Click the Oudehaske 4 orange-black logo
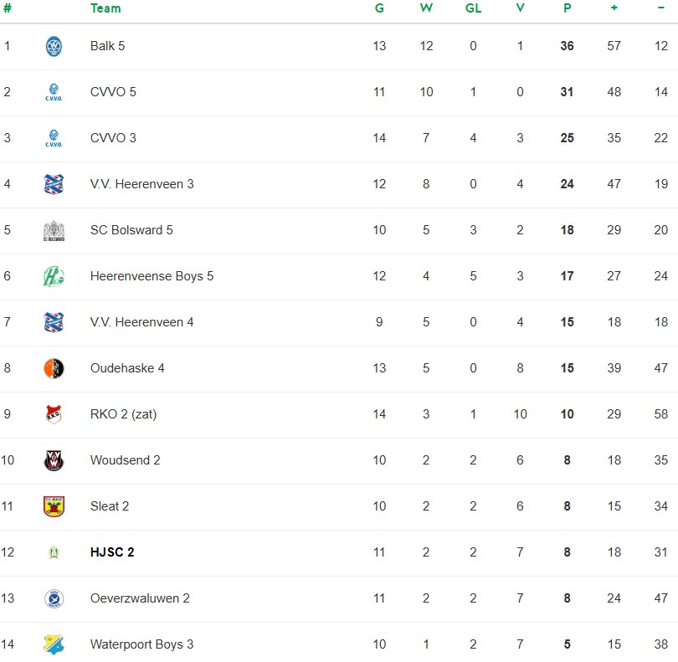678x662 pixels. (54, 368)
